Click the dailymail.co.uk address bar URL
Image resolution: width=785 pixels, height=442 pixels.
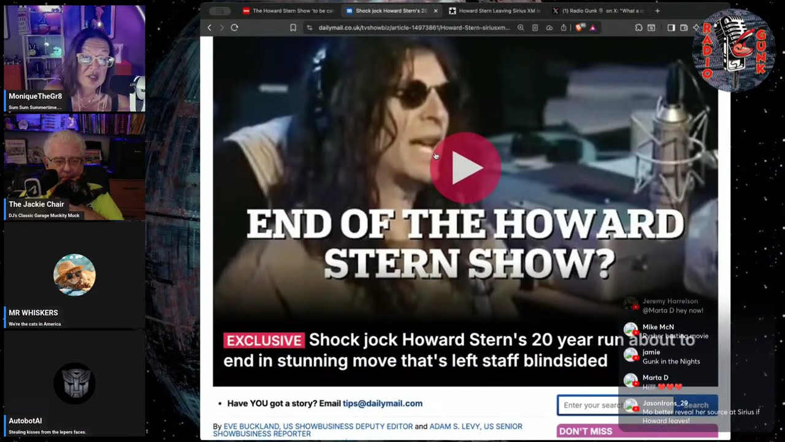(x=414, y=28)
